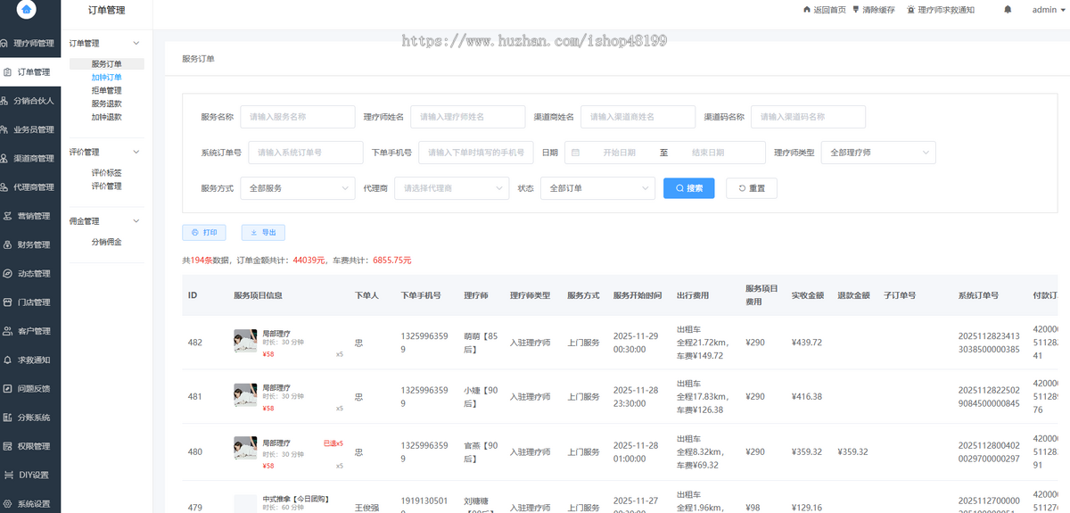Screen dimensions: 1070x513
Task: Click 已退x5 label in order 480
Action: (x=333, y=443)
